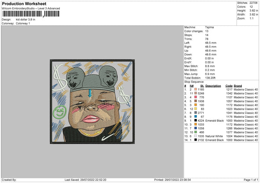Image resolution: width=260 pixels, height=183 pixels.
Task: Click the 'St.' column header
Action: [x=202, y=86]
